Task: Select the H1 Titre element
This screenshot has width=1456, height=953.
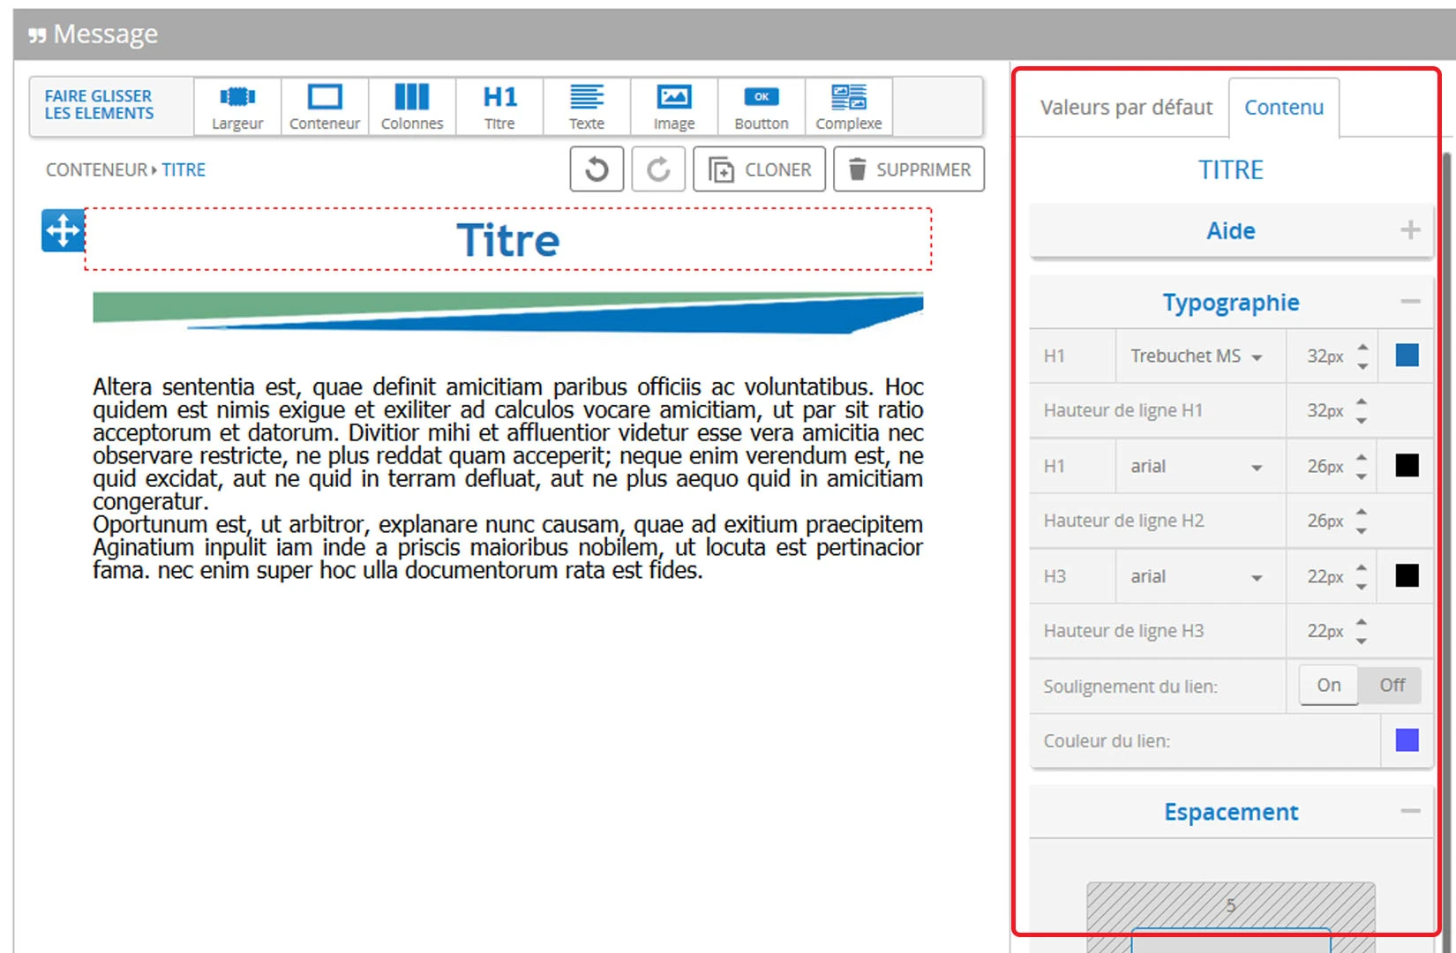Action: 499,107
